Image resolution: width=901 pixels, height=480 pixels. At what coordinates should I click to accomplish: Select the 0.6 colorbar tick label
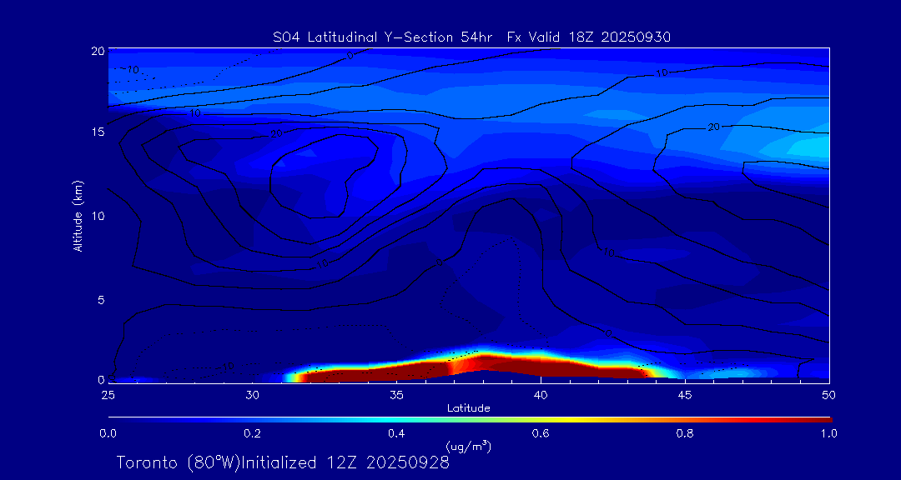coord(541,433)
